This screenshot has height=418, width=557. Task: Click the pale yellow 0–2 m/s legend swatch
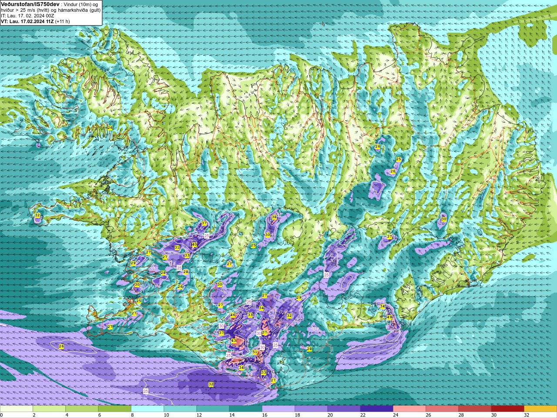point(17,409)
